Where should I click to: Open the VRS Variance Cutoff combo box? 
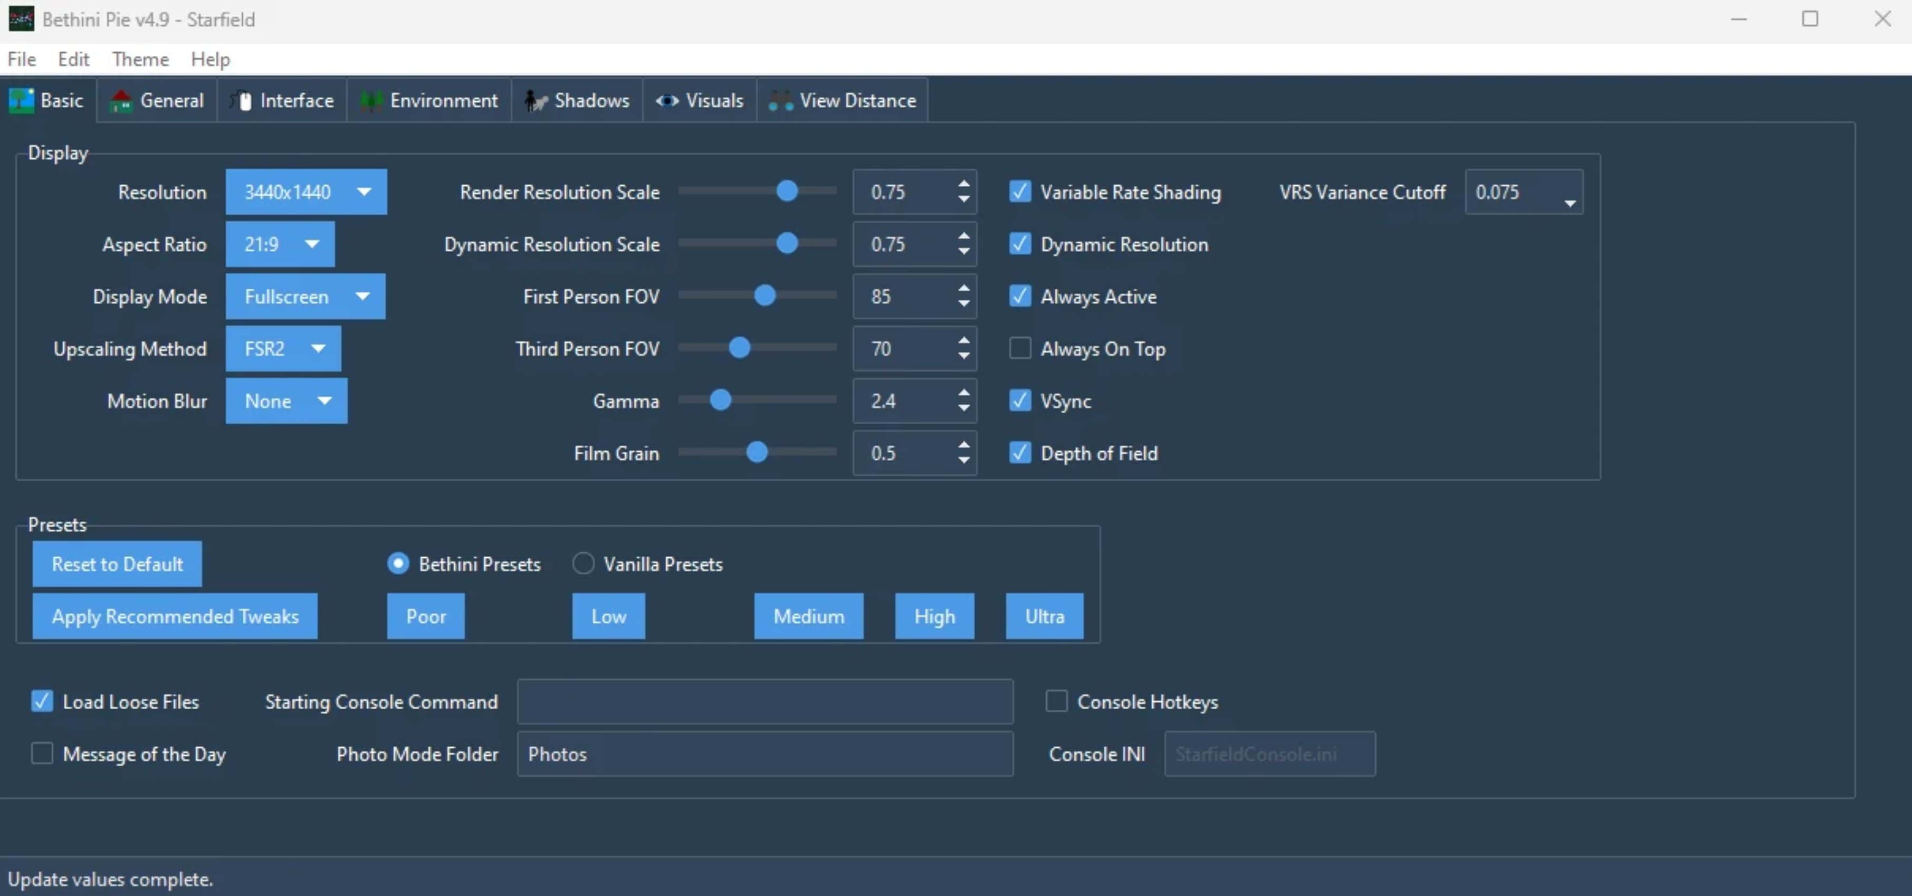coord(1569,202)
